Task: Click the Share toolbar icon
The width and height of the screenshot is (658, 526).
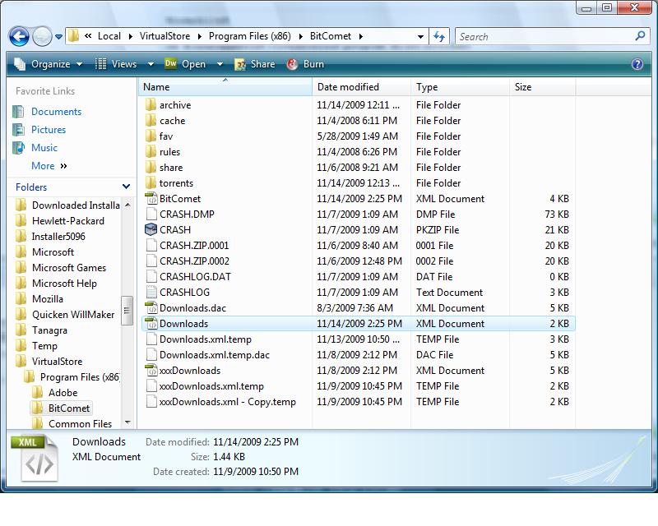Action: pos(254,63)
